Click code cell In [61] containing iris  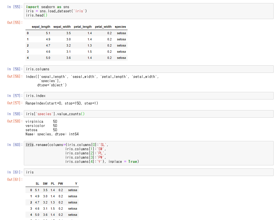click(x=149, y=172)
